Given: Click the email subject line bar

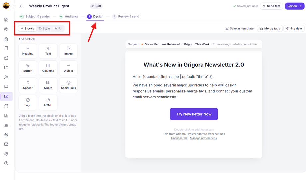Looking at the screenshot, I should click(194, 44).
